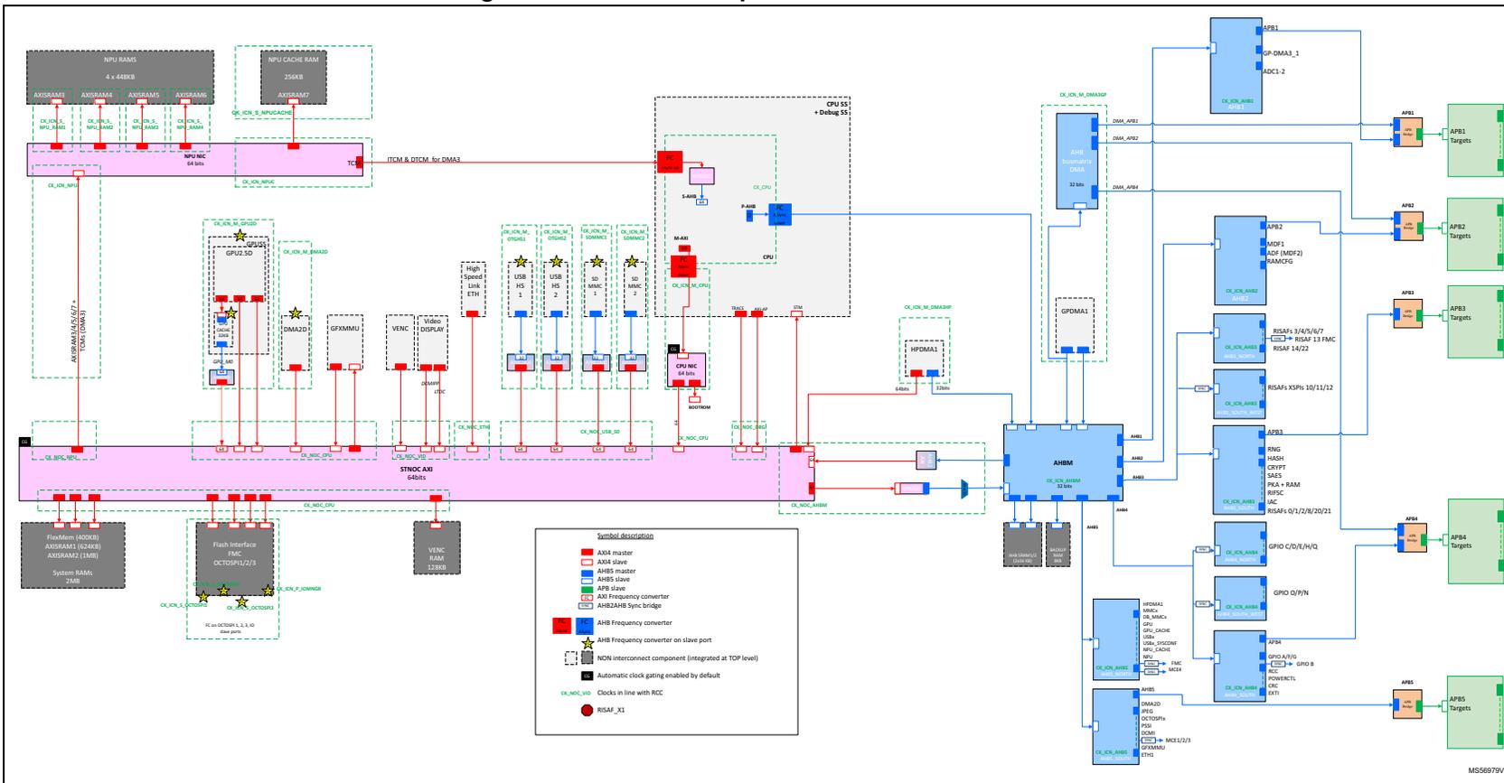1504x783 pixels.
Task: Select the HPDMA1 block
Action: point(926,359)
